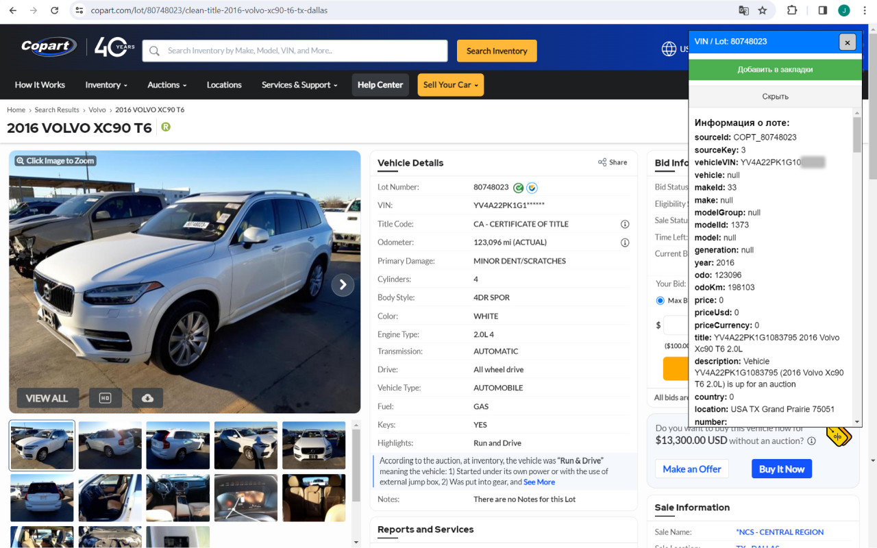Click the blue badge icon next to lot number
Image resolution: width=877 pixels, height=548 pixels.
pyautogui.click(x=532, y=187)
